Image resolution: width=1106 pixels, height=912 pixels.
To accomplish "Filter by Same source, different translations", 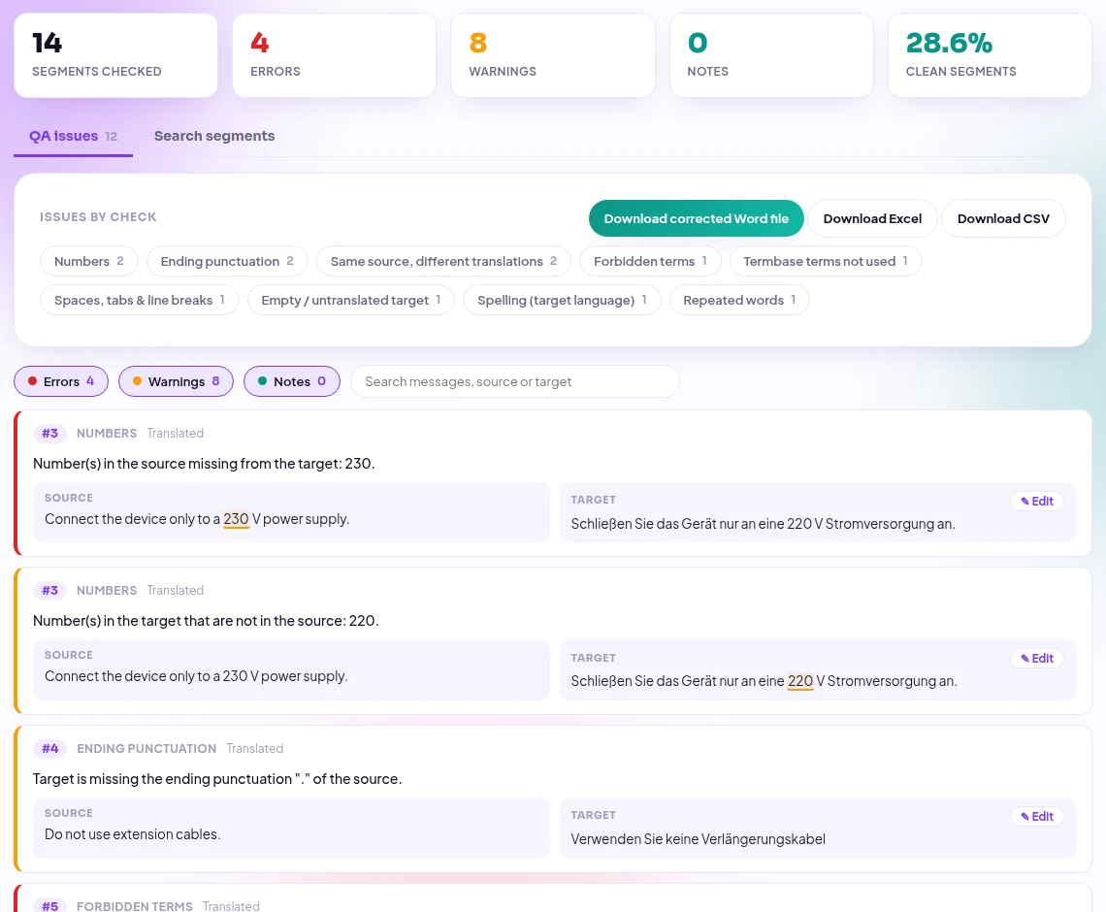I will (x=443, y=261).
